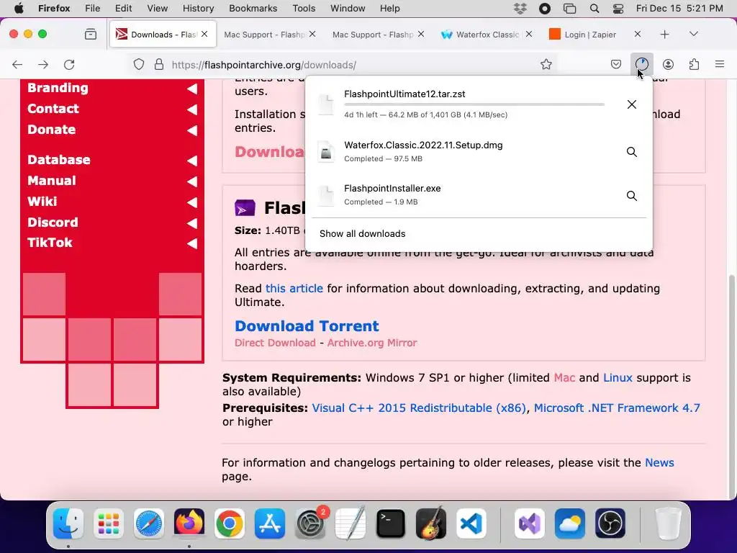
Task: Show Waterfox.Classic.2022.11.Setup.dmg in Finder
Action: 632,152
